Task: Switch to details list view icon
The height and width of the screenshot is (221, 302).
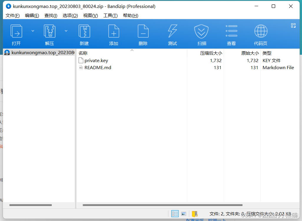Action: coord(175,214)
